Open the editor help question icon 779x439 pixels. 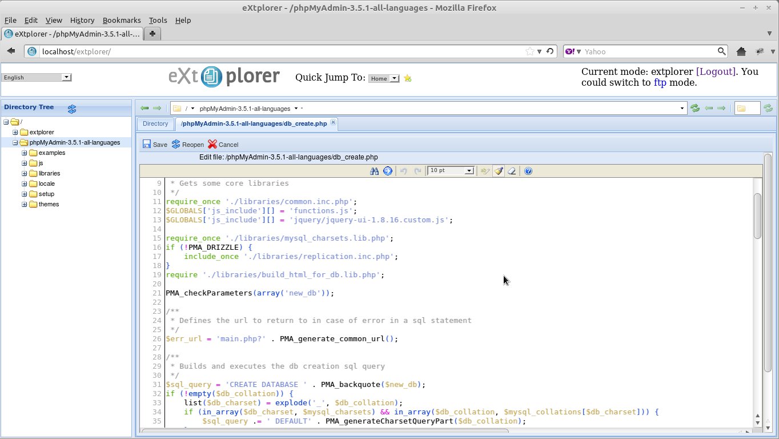528,171
